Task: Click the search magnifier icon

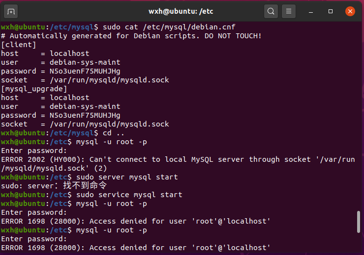Action: click(x=271, y=11)
